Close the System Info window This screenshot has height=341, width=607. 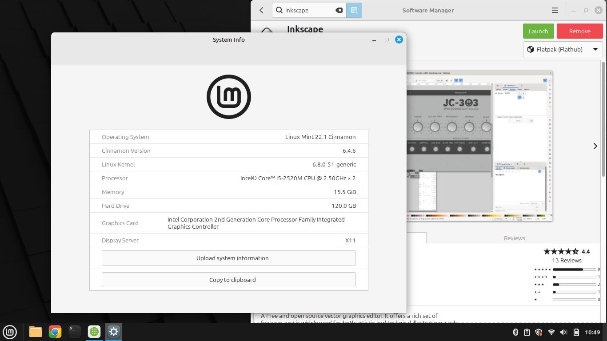[399, 40]
